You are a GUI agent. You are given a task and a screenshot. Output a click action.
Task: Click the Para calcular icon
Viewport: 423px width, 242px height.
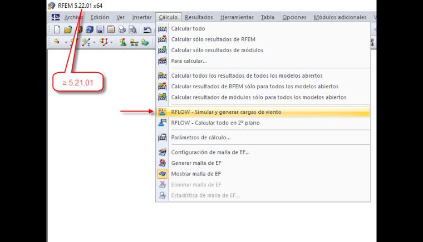click(162, 61)
